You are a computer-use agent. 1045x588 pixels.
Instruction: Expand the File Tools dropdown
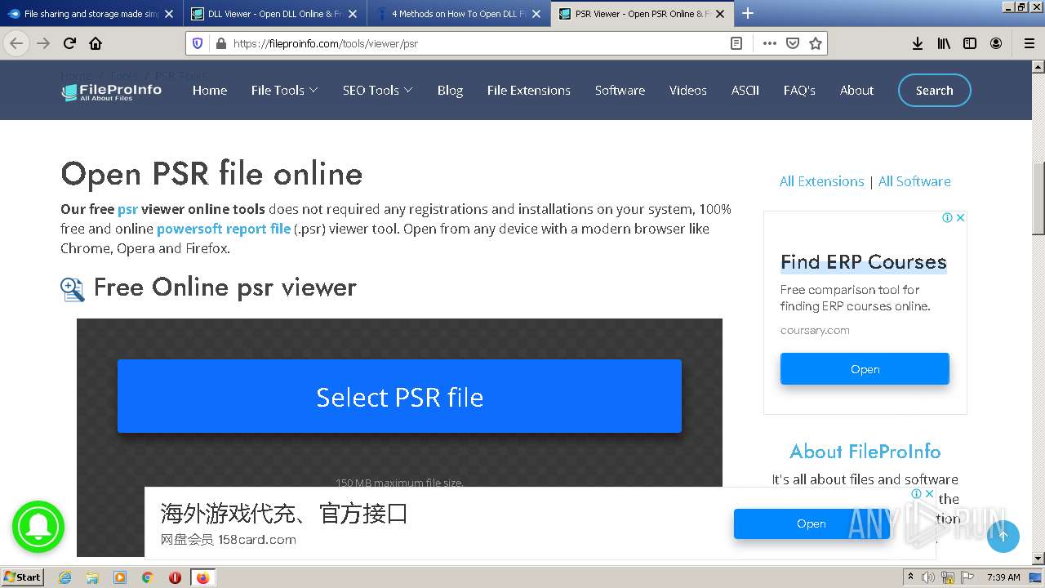(x=284, y=91)
